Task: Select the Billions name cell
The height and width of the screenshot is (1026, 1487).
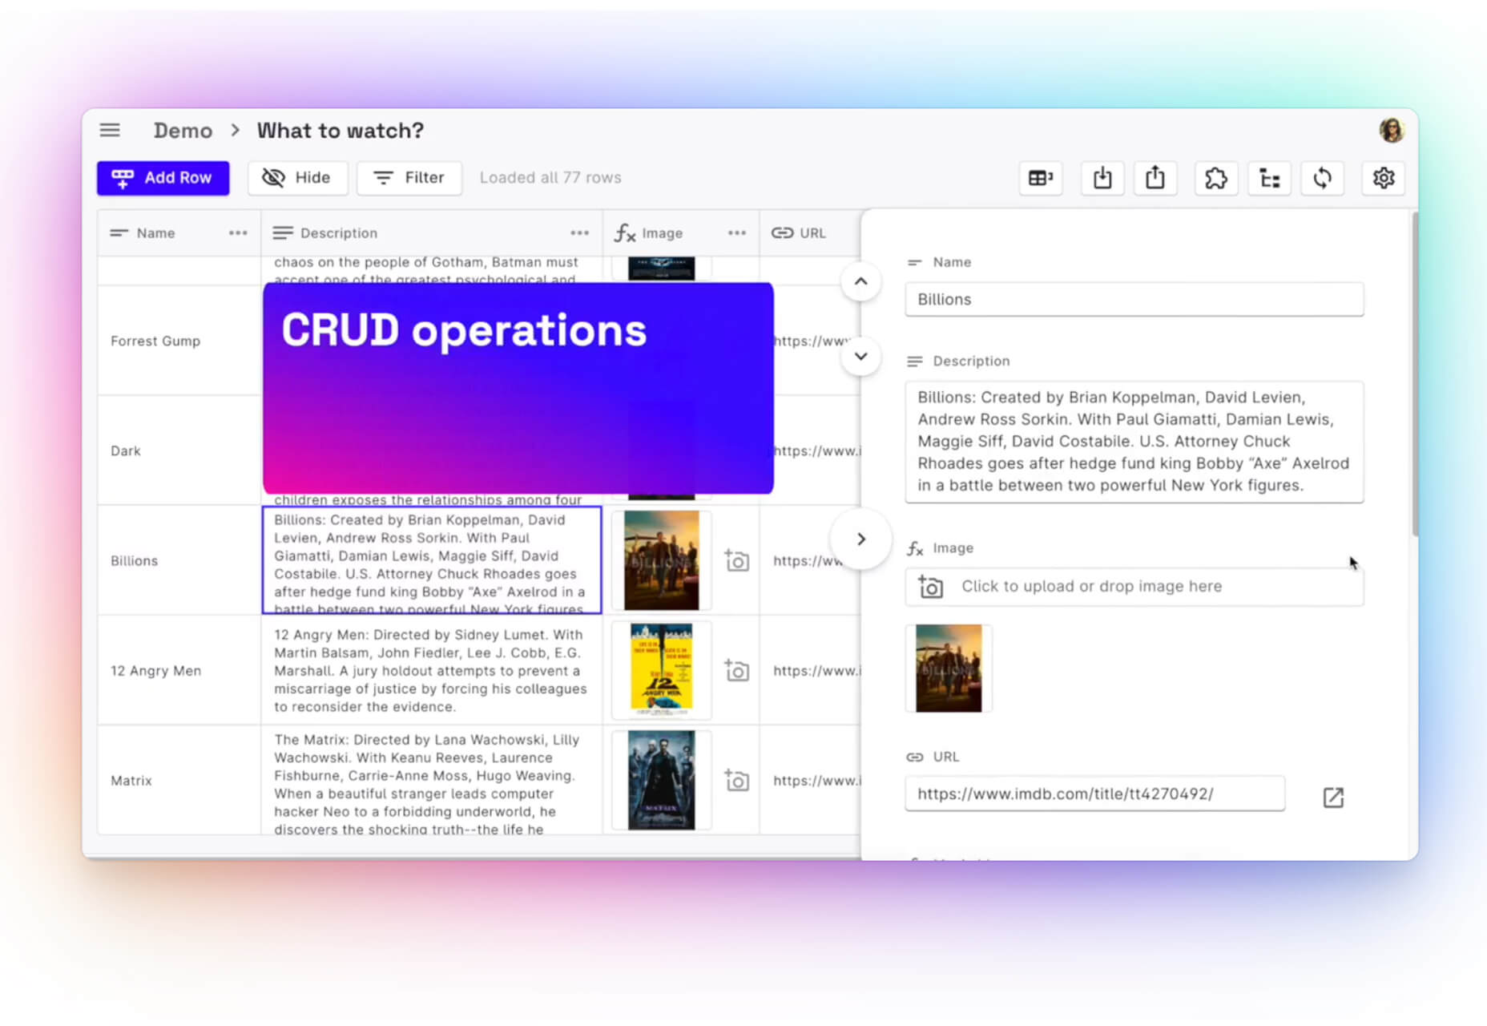Action: (179, 560)
